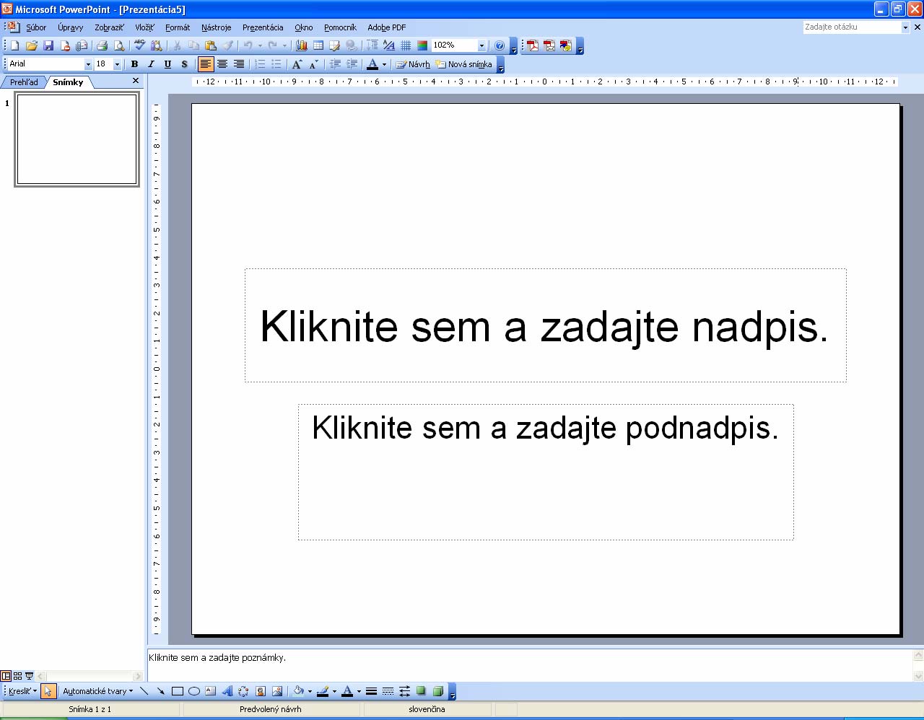Insert a diagram or organization chart
This screenshot has width=924, height=720.
pyautogui.click(x=243, y=691)
